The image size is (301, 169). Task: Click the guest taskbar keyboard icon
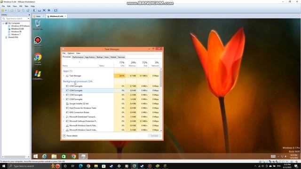coord(273,156)
